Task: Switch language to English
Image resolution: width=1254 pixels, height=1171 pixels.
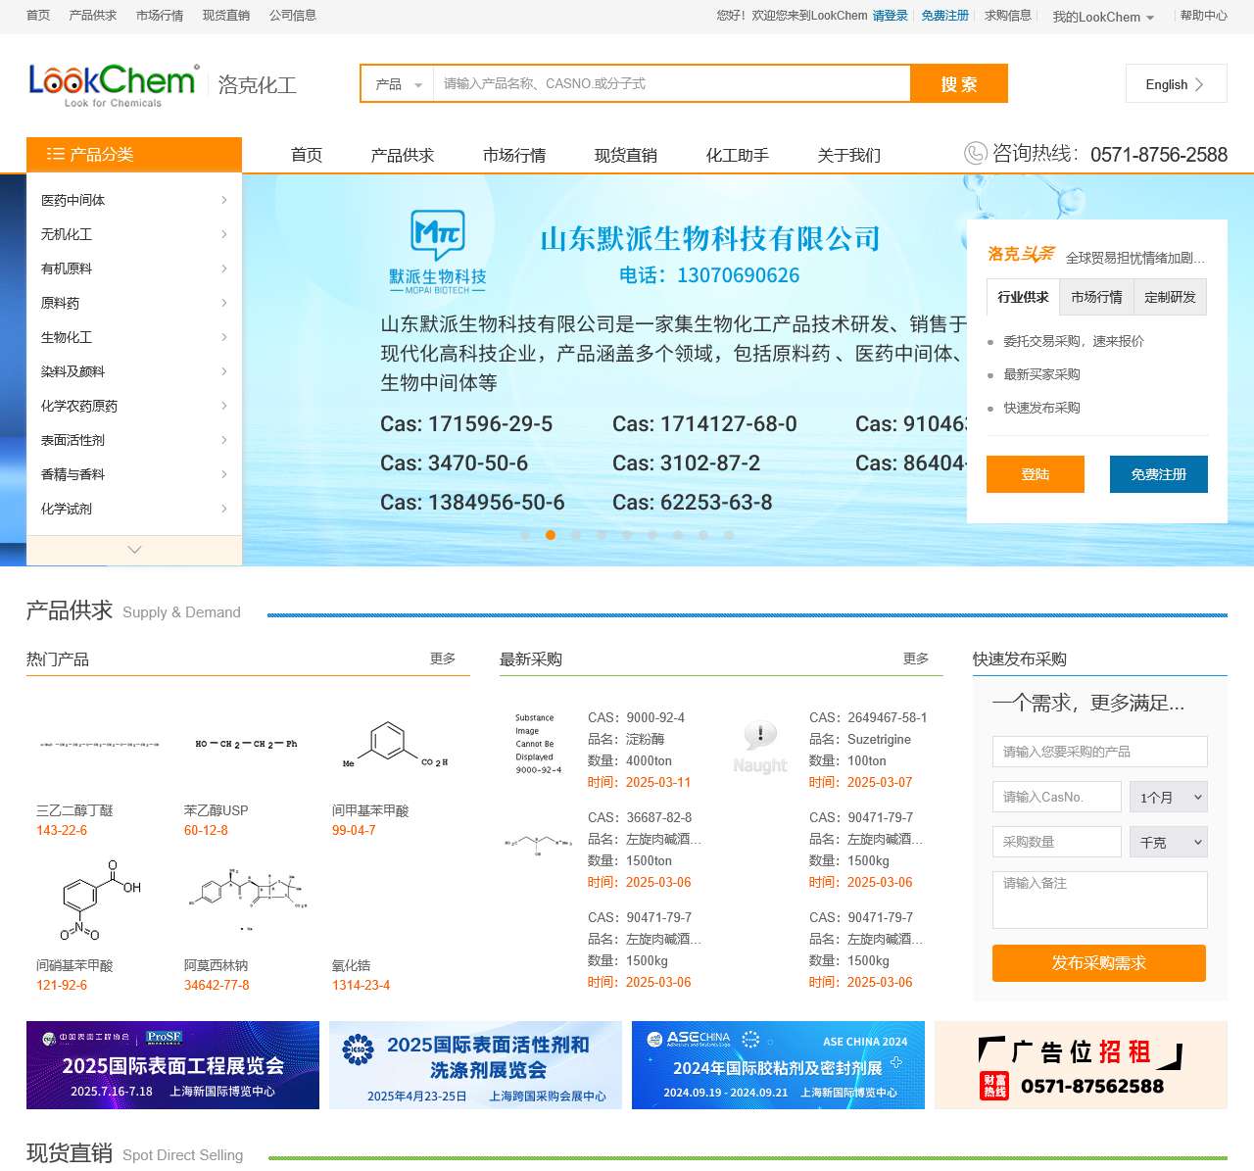Action: (1176, 84)
